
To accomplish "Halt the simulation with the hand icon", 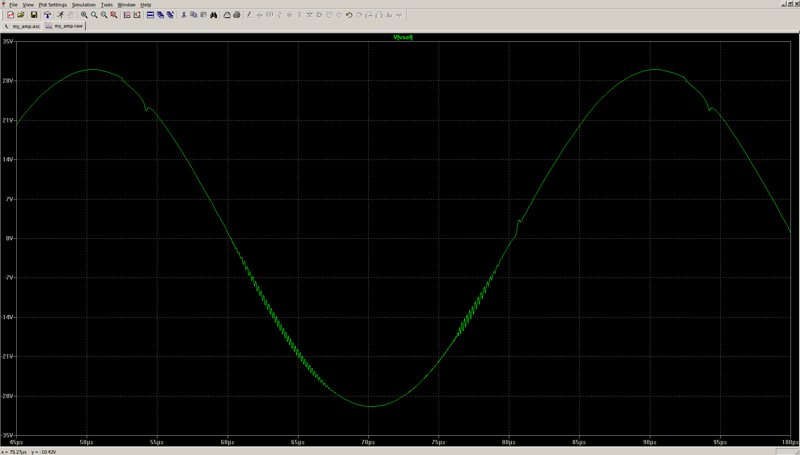I will 71,15.
